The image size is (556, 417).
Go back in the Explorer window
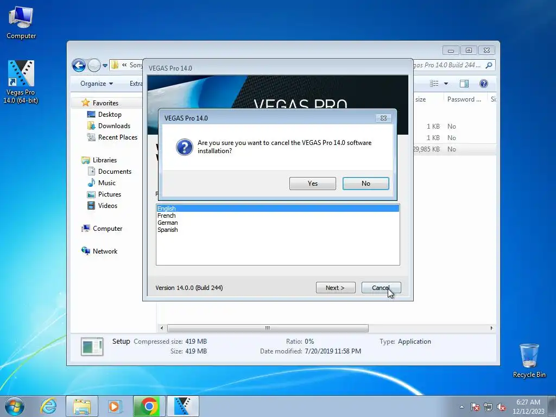[79, 65]
